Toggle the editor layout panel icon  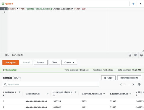click(x=136, y=55)
